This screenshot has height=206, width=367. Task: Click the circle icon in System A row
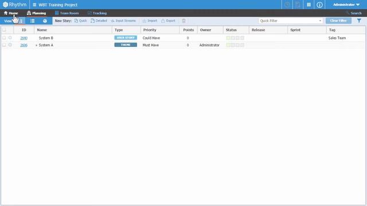[10, 45]
